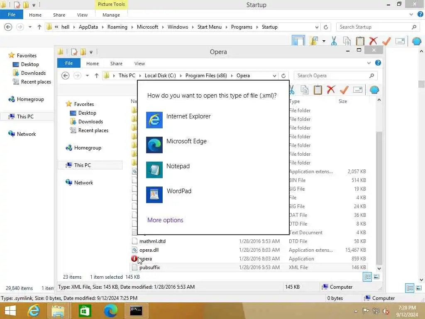Image resolution: width=425 pixels, height=319 pixels.
Task: Click the Size column header
Action: [342, 101]
